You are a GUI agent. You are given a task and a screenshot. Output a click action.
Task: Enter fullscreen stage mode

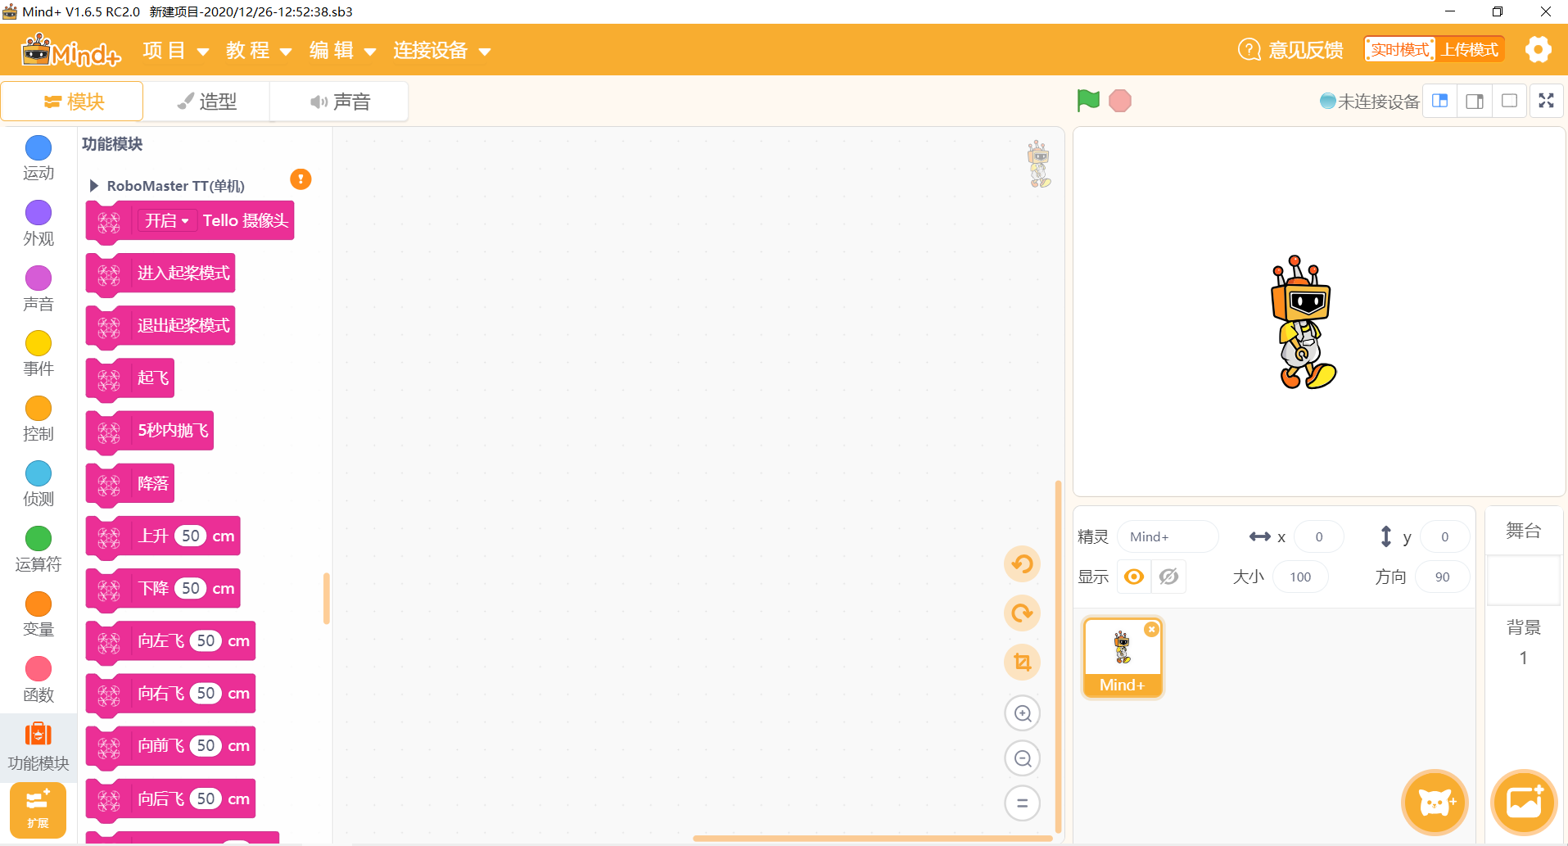pyautogui.click(x=1546, y=101)
